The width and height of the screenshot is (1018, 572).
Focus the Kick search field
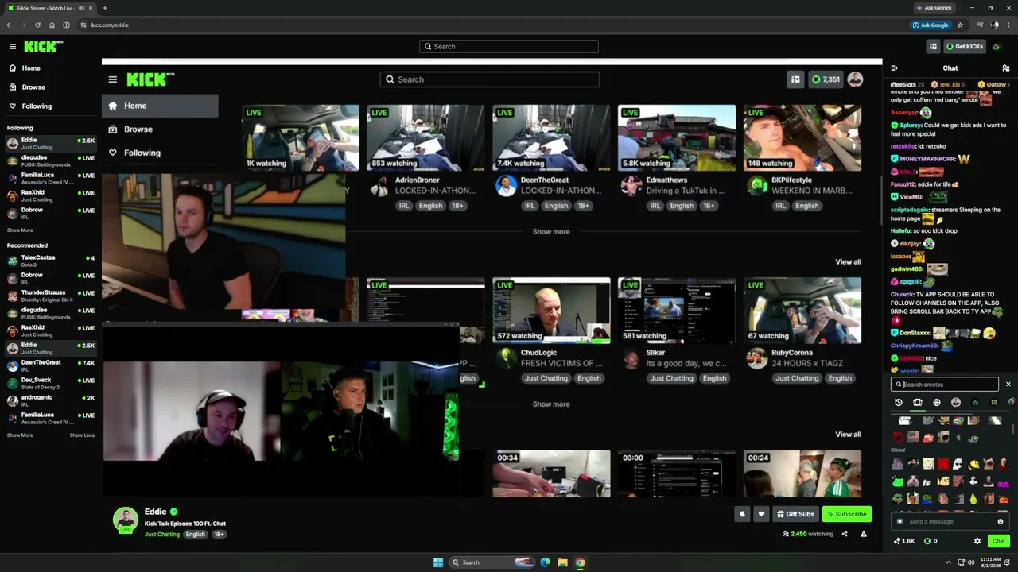pyautogui.click(x=509, y=47)
